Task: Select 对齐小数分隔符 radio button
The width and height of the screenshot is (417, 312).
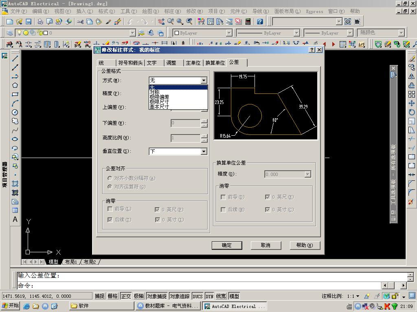Action: (x=110, y=178)
